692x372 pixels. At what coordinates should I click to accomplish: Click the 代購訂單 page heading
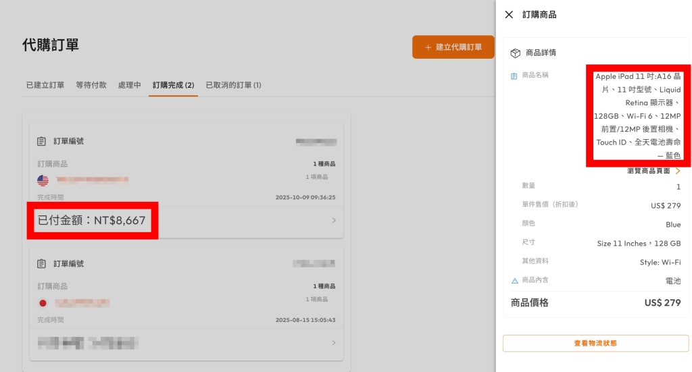pyautogui.click(x=51, y=45)
